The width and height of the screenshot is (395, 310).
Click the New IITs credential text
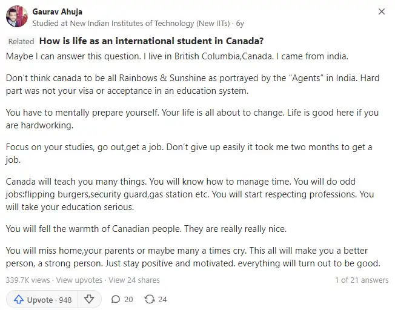pyautogui.click(x=131, y=24)
